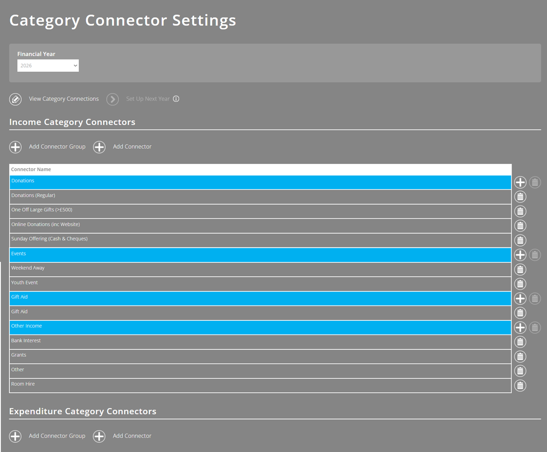The height and width of the screenshot is (452, 547).
Task: Select the Other connector row
Action: pyautogui.click(x=260, y=371)
